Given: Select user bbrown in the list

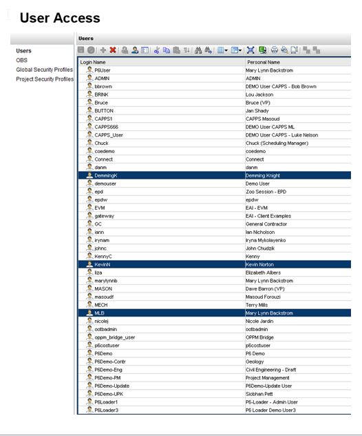Looking at the screenshot, I should (x=214, y=86).
